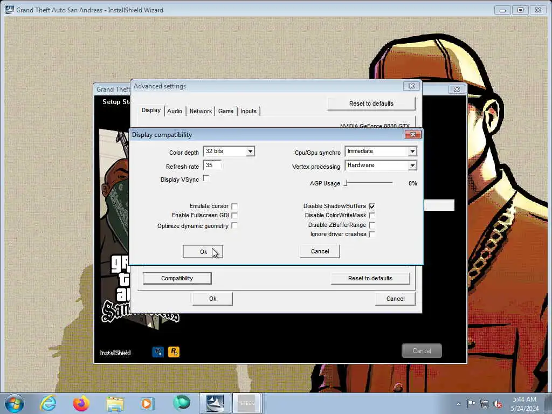
Task: Check Ignore driver crashes
Action: tap(372, 234)
